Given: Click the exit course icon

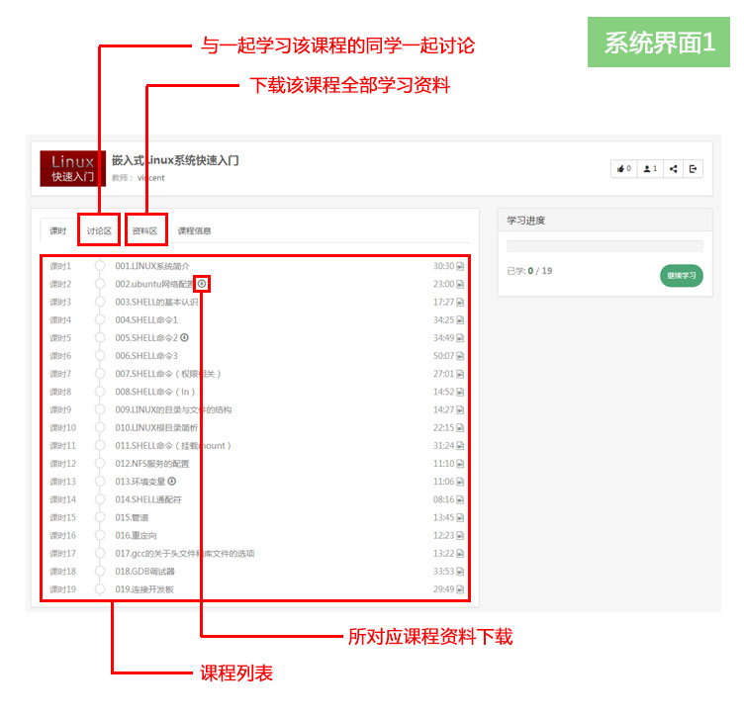Looking at the screenshot, I should [693, 169].
